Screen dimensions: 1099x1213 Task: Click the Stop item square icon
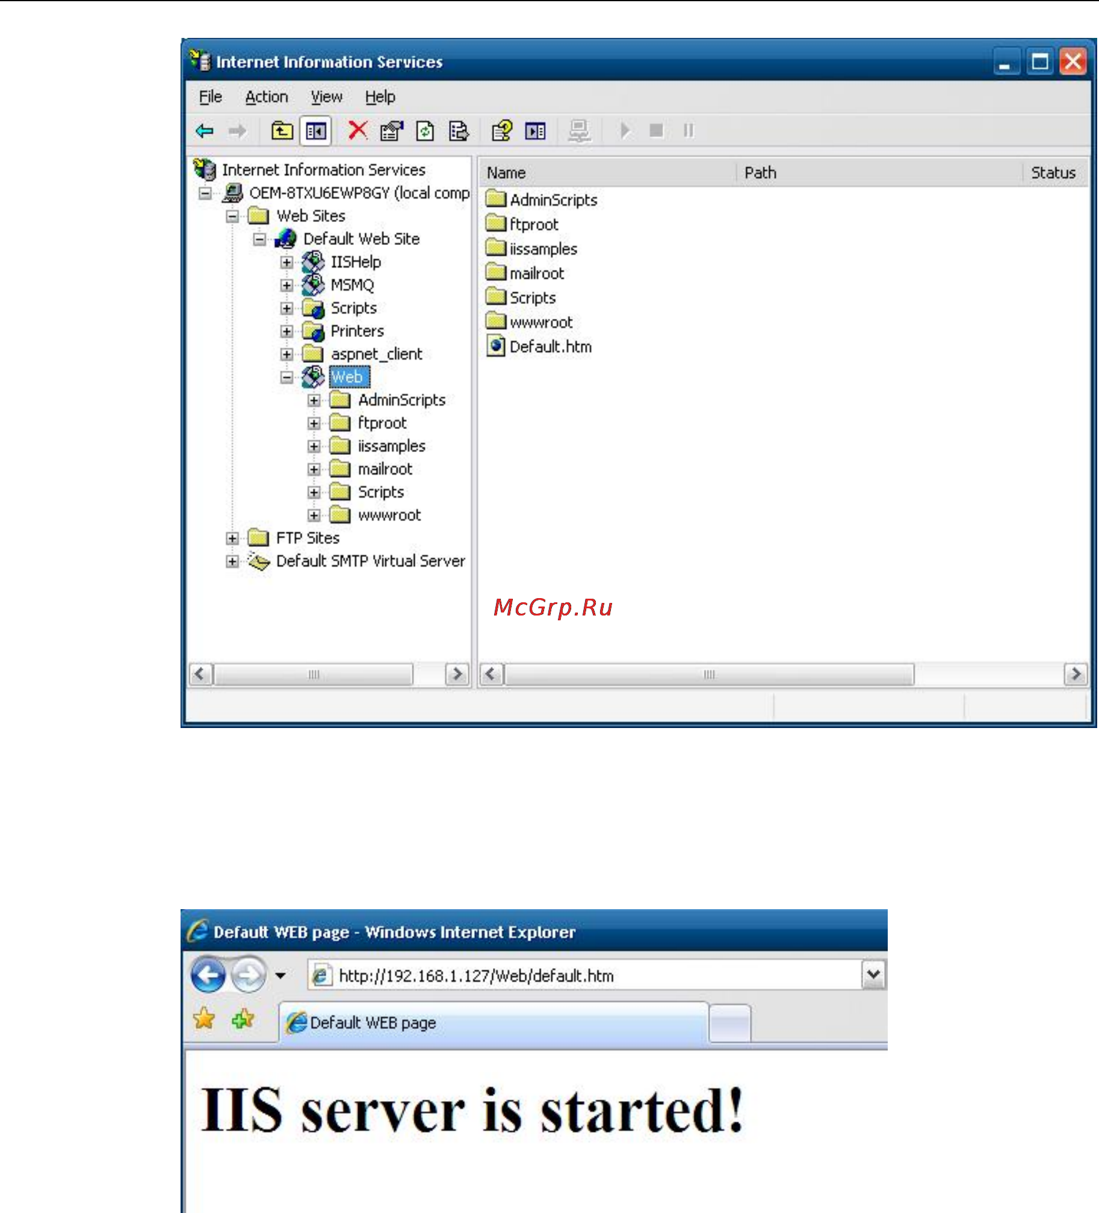(x=657, y=131)
